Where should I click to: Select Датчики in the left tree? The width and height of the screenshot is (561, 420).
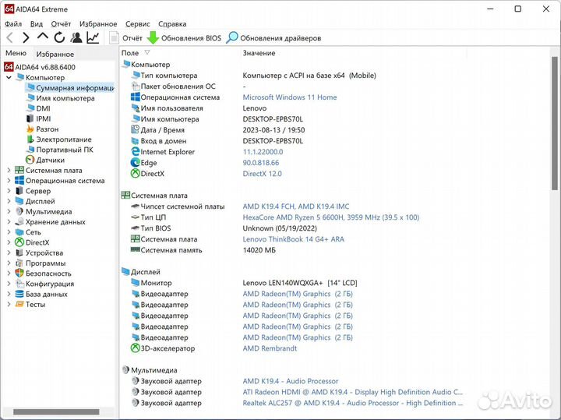[50, 160]
